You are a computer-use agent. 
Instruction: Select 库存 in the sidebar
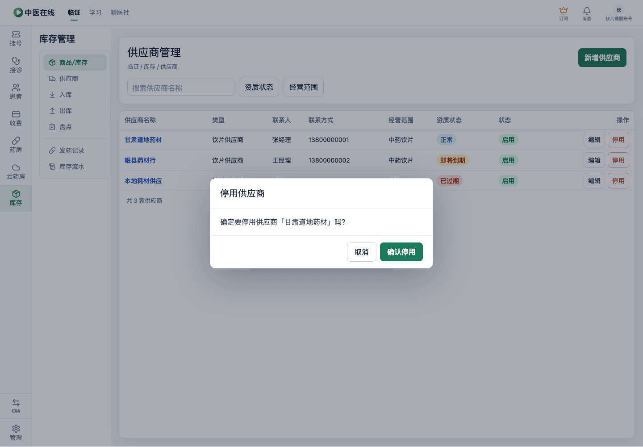point(16,198)
